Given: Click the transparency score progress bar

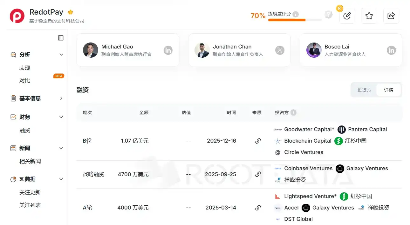Looking at the screenshot, I should (294, 20).
